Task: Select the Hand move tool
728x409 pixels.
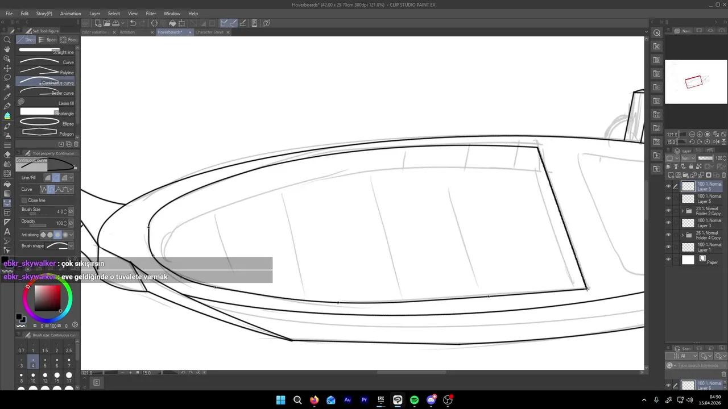Action: point(7,49)
